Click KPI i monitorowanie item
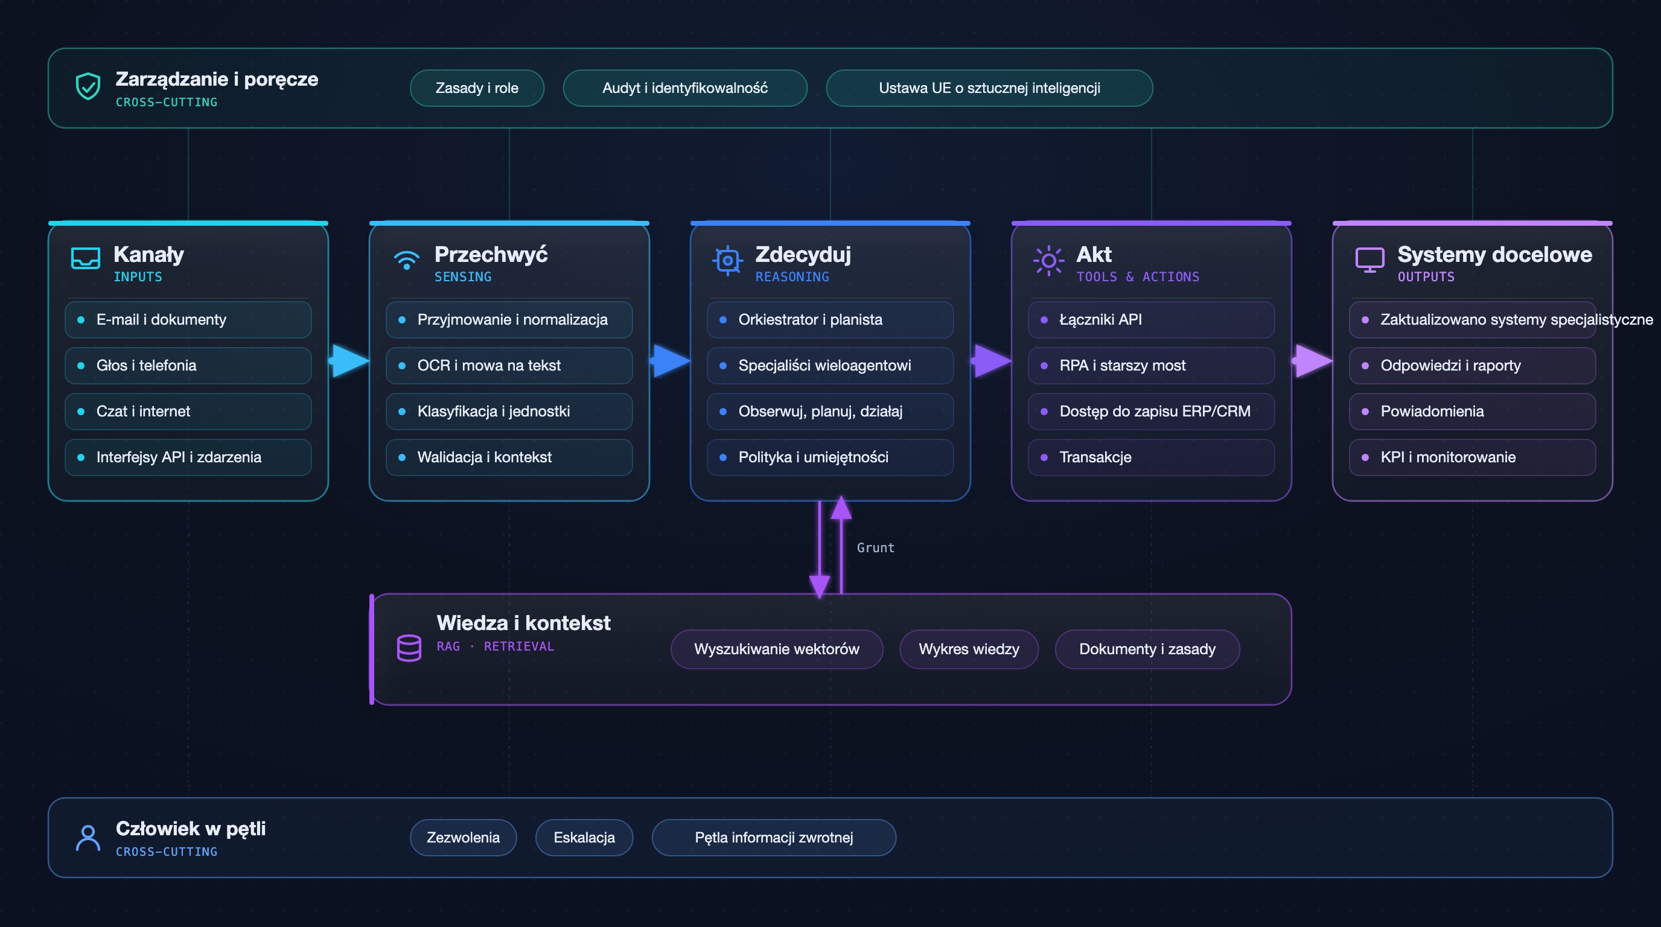 point(1472,457)
